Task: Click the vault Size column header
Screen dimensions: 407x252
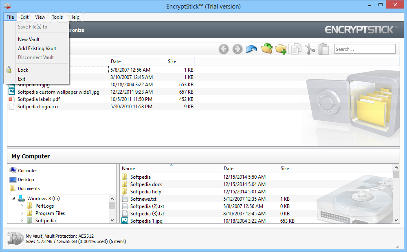Action: click(x=180, y=61)
